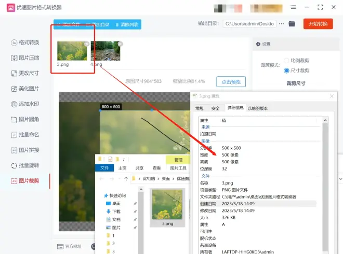This screenshot has height=254, width=343.
Task: Select the 图片裁剪 crop module
Action: (x=25, y=181)
